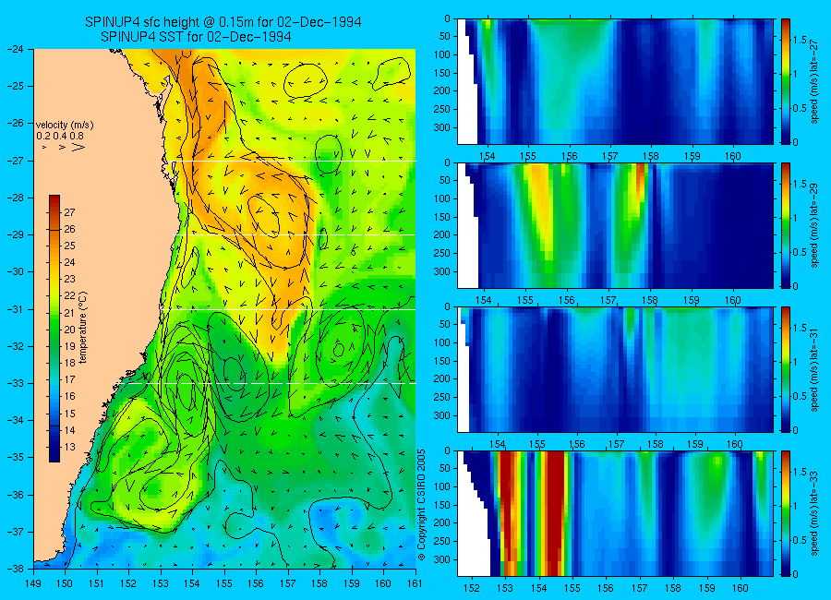Click the "153" longitude tick on main map

[x=161, y=583]
